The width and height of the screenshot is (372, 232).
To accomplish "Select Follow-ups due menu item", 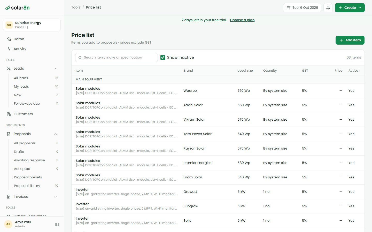I will pos(36,104).
